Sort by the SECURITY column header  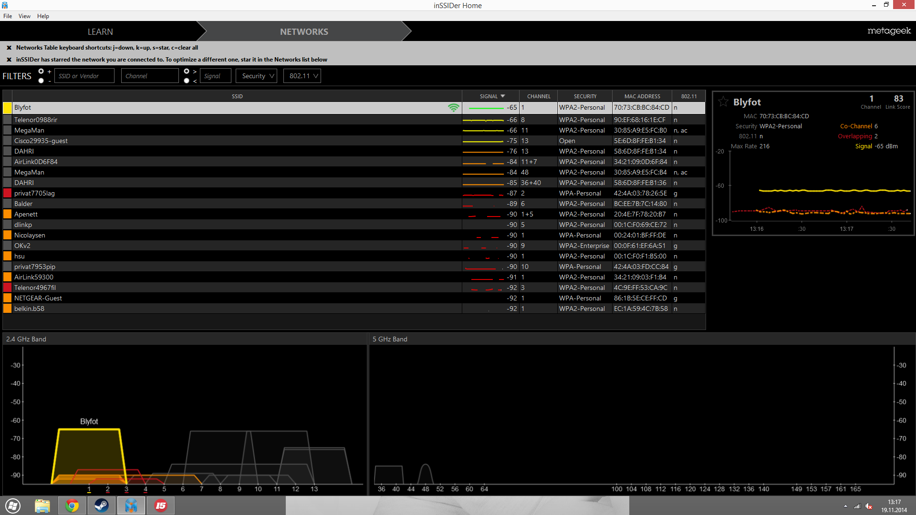(585, 96)
